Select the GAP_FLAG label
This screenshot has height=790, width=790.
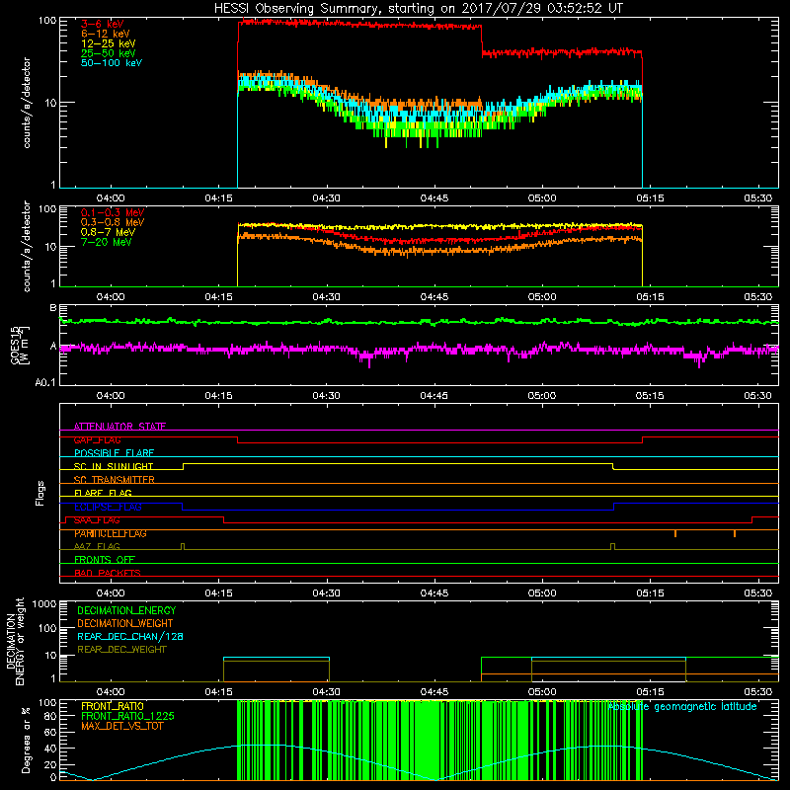click(97, 439)
